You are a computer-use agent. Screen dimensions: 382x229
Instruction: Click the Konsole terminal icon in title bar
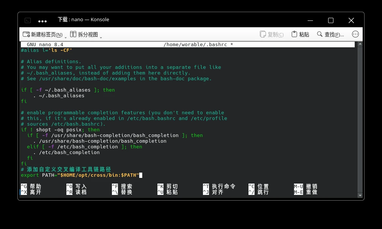point(28,20)
